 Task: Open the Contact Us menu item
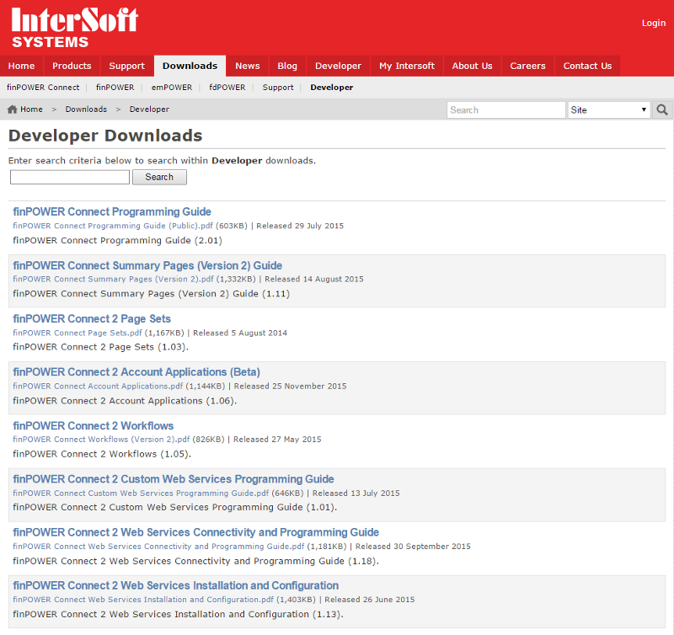click(x=587, y=67)
